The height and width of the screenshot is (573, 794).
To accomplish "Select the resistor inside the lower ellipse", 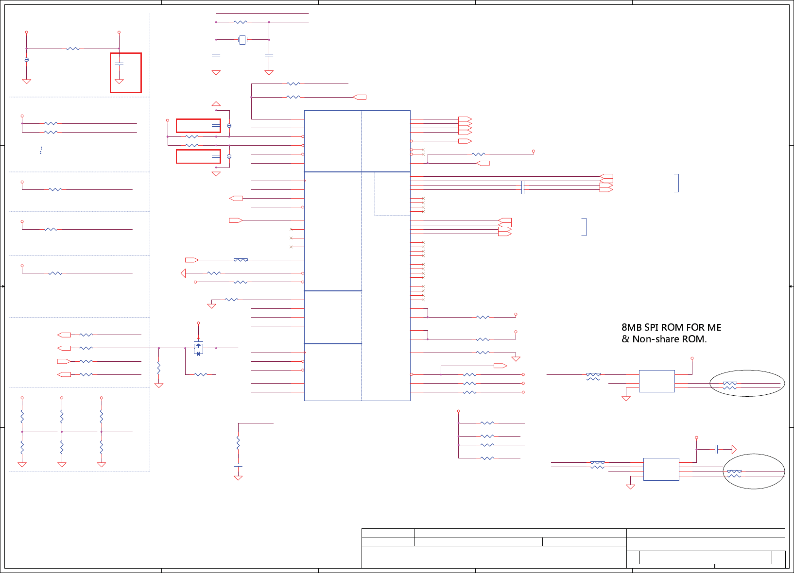I will coord(734,473).
